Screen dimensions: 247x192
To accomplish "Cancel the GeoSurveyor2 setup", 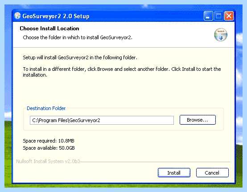I will (212, 173).
